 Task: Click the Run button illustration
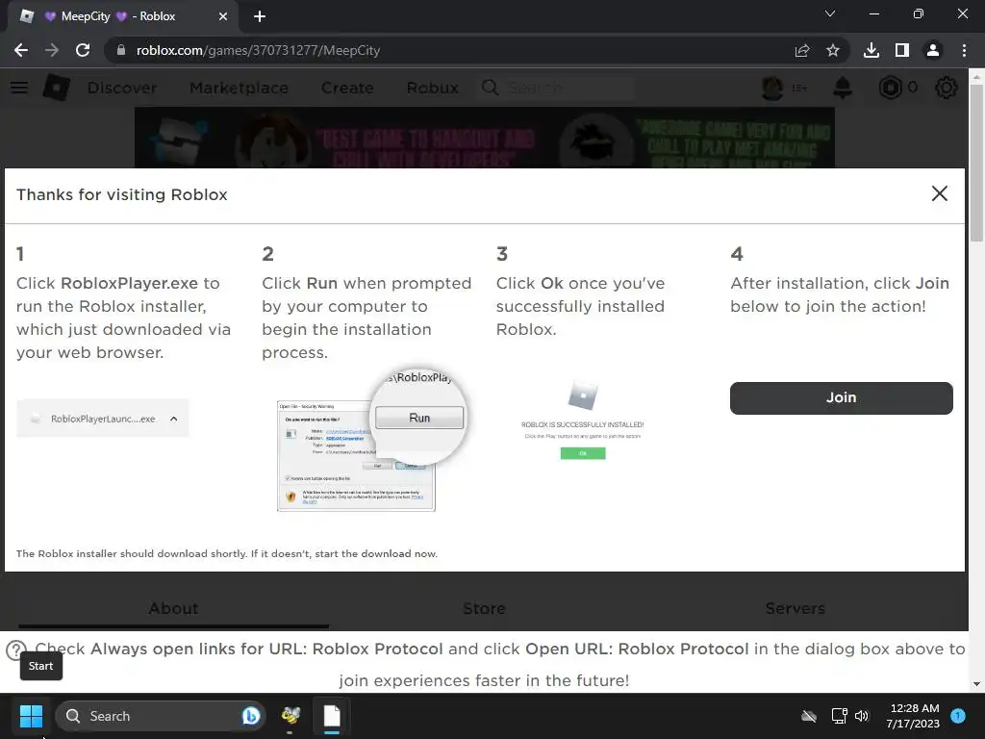pos(419,418)
